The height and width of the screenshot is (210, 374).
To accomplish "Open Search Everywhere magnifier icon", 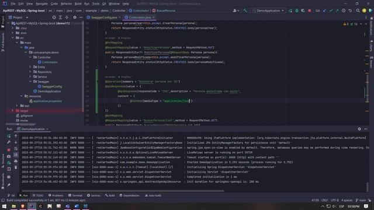I will tap(358, 10).
